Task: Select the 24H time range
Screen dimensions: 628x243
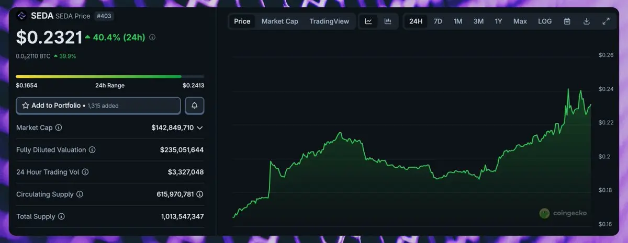Action: 416,21
